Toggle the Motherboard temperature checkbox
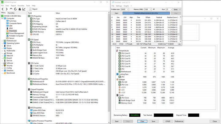This screenshot has height=124, width=221. click(x=119, y=72)
